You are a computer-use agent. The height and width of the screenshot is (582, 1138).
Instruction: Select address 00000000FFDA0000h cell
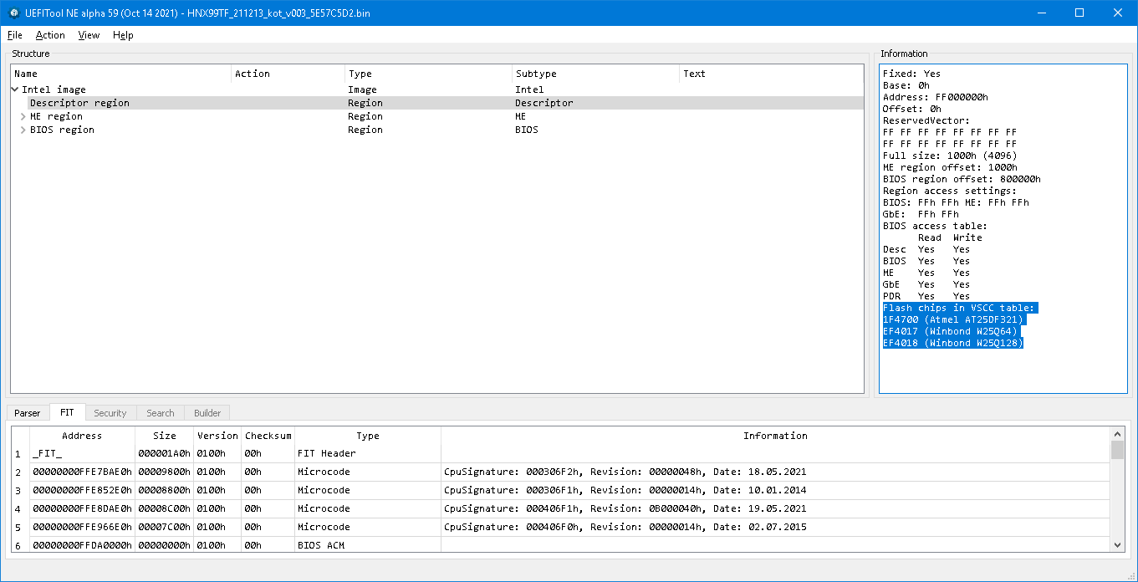[82, 544]
